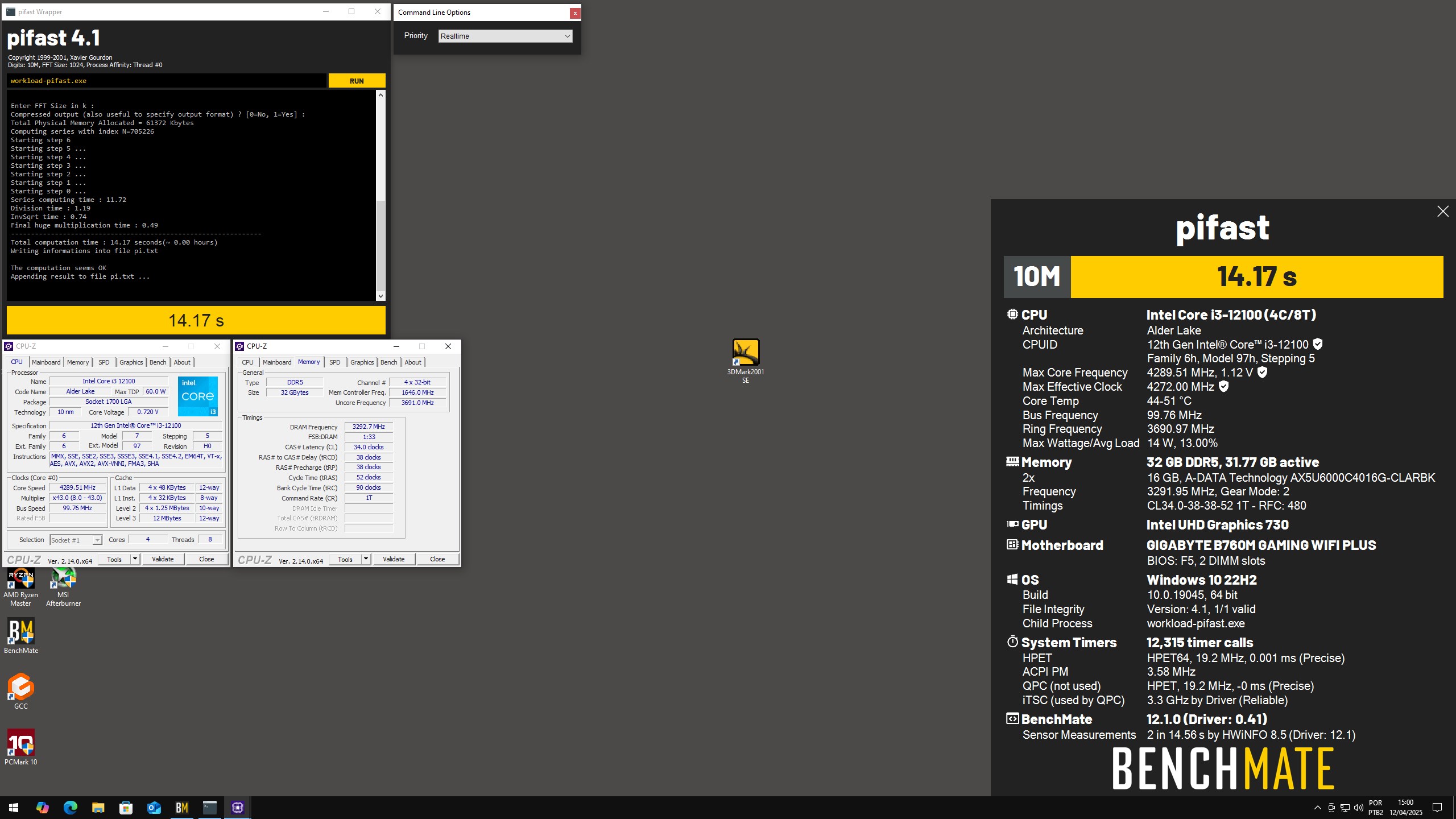Open File Explorer from taskbar
This screenshot has width=1456, height=819.
98,808
